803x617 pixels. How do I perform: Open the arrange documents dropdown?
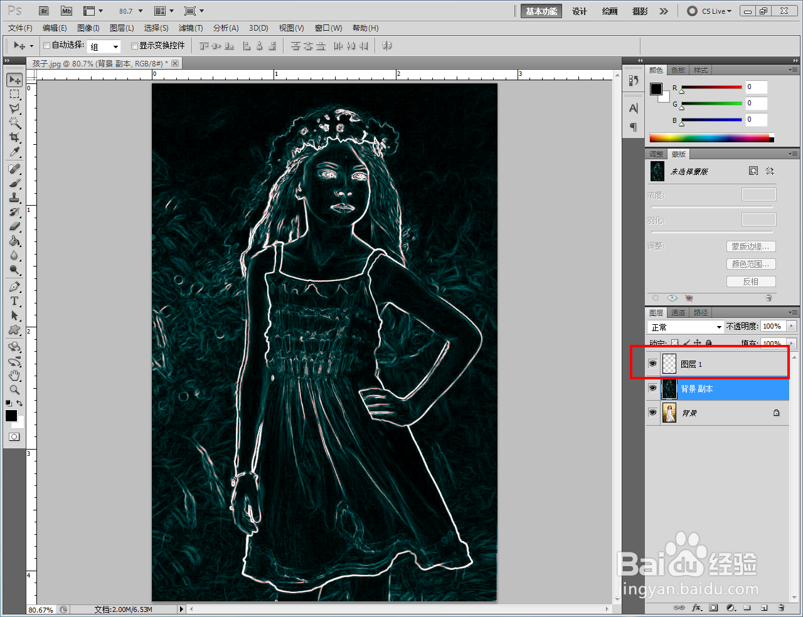pos(164,11)
